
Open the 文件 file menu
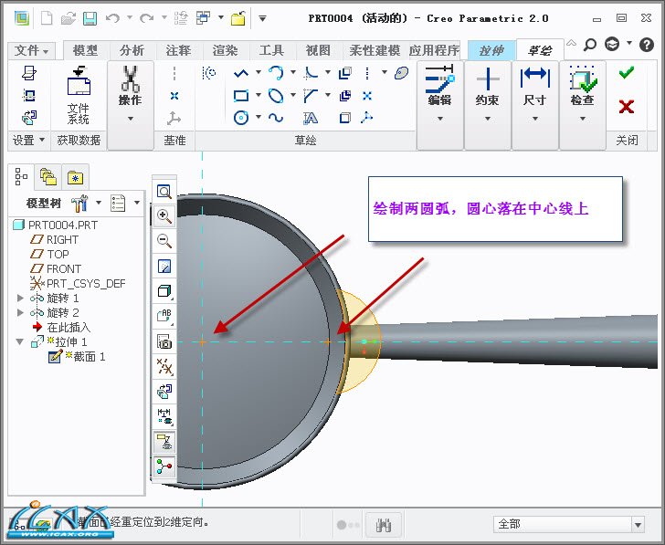coord(31,50)
